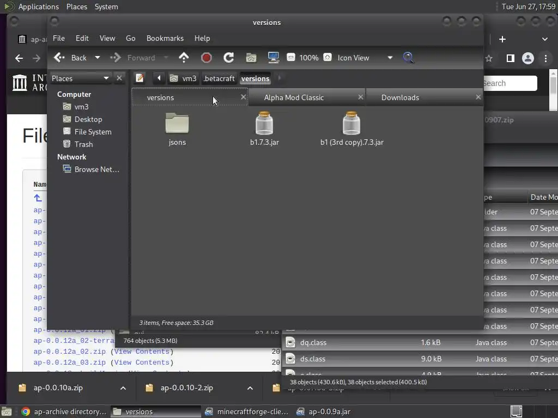Open the Bookmarks menu

click(165, 38)
